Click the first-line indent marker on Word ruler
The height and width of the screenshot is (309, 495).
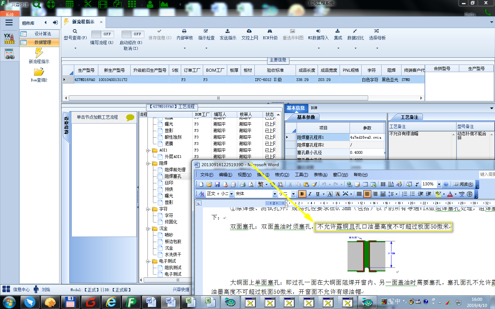click(286, 202)
